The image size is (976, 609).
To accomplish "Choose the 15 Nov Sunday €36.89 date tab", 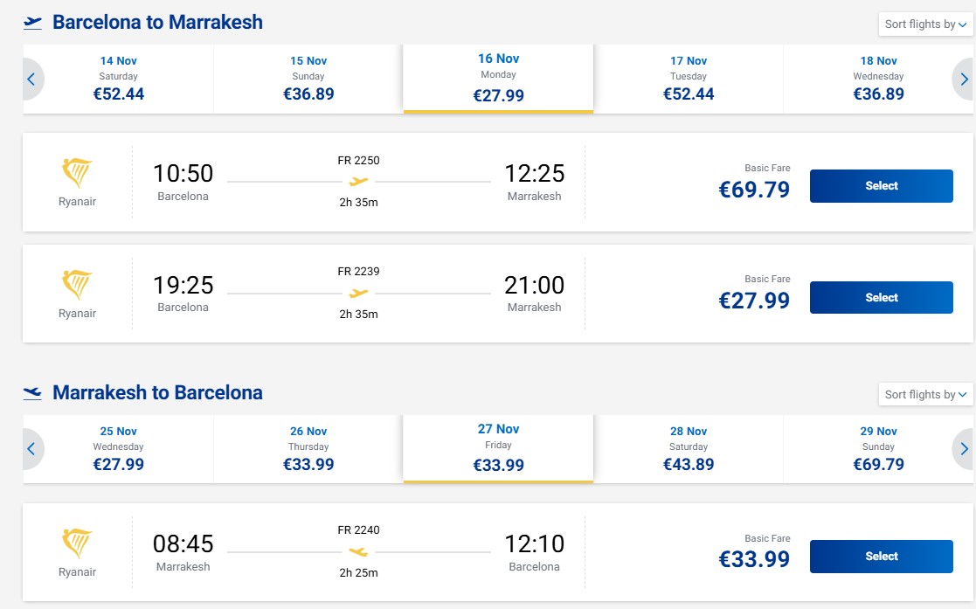I will pyautogui.click(x=308, y=80).
